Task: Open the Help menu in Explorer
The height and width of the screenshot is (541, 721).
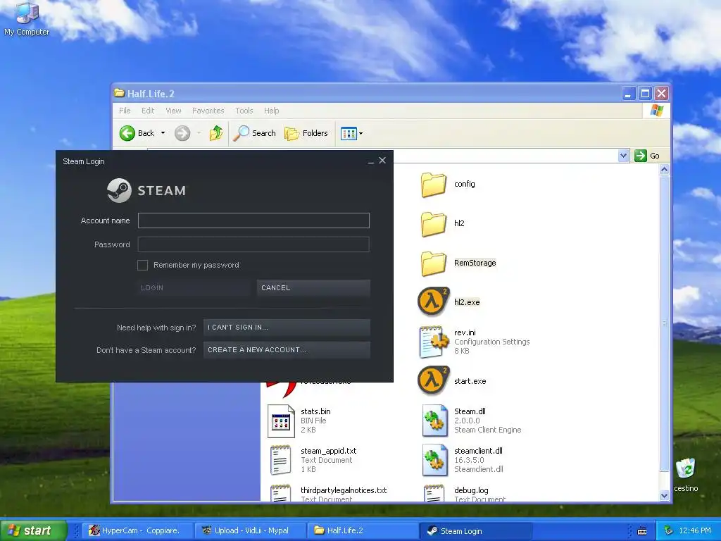Action: click(x=271, y=111)
